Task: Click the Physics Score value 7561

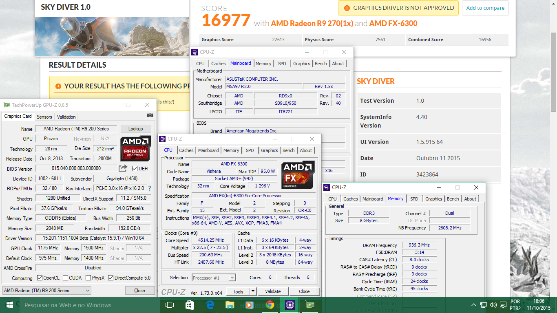Action: [380, 40]
